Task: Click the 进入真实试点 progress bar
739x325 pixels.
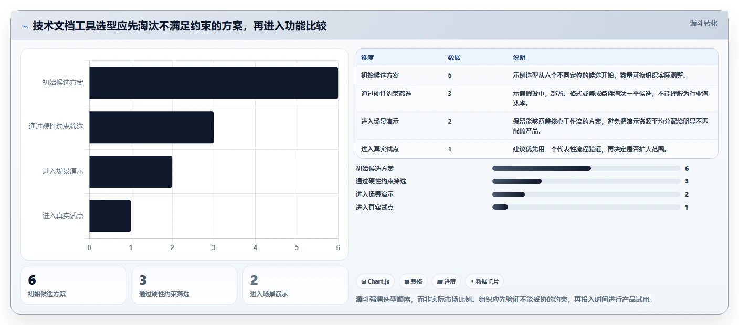Action: click(586, 207)
